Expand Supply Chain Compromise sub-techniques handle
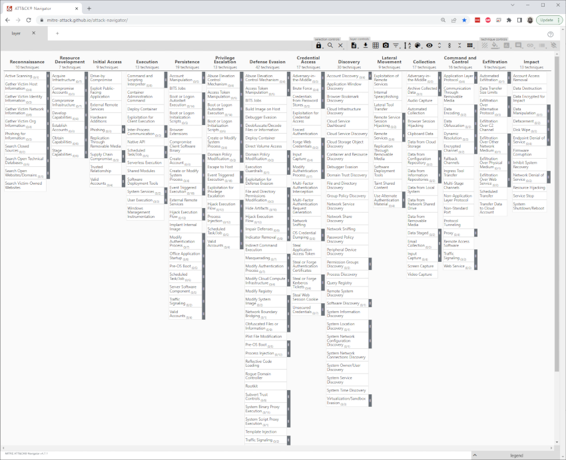 point(123,156)
